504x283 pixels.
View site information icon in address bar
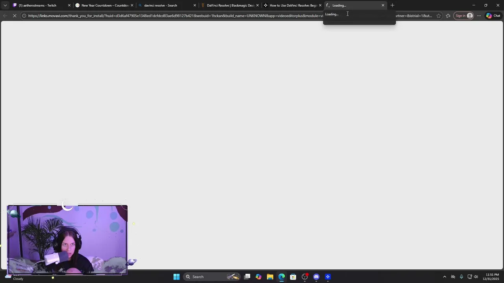click(x=24, y=16)
